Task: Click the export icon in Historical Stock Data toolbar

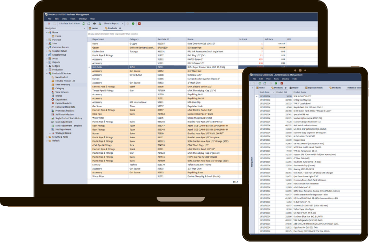Action: tap(265, 83)
